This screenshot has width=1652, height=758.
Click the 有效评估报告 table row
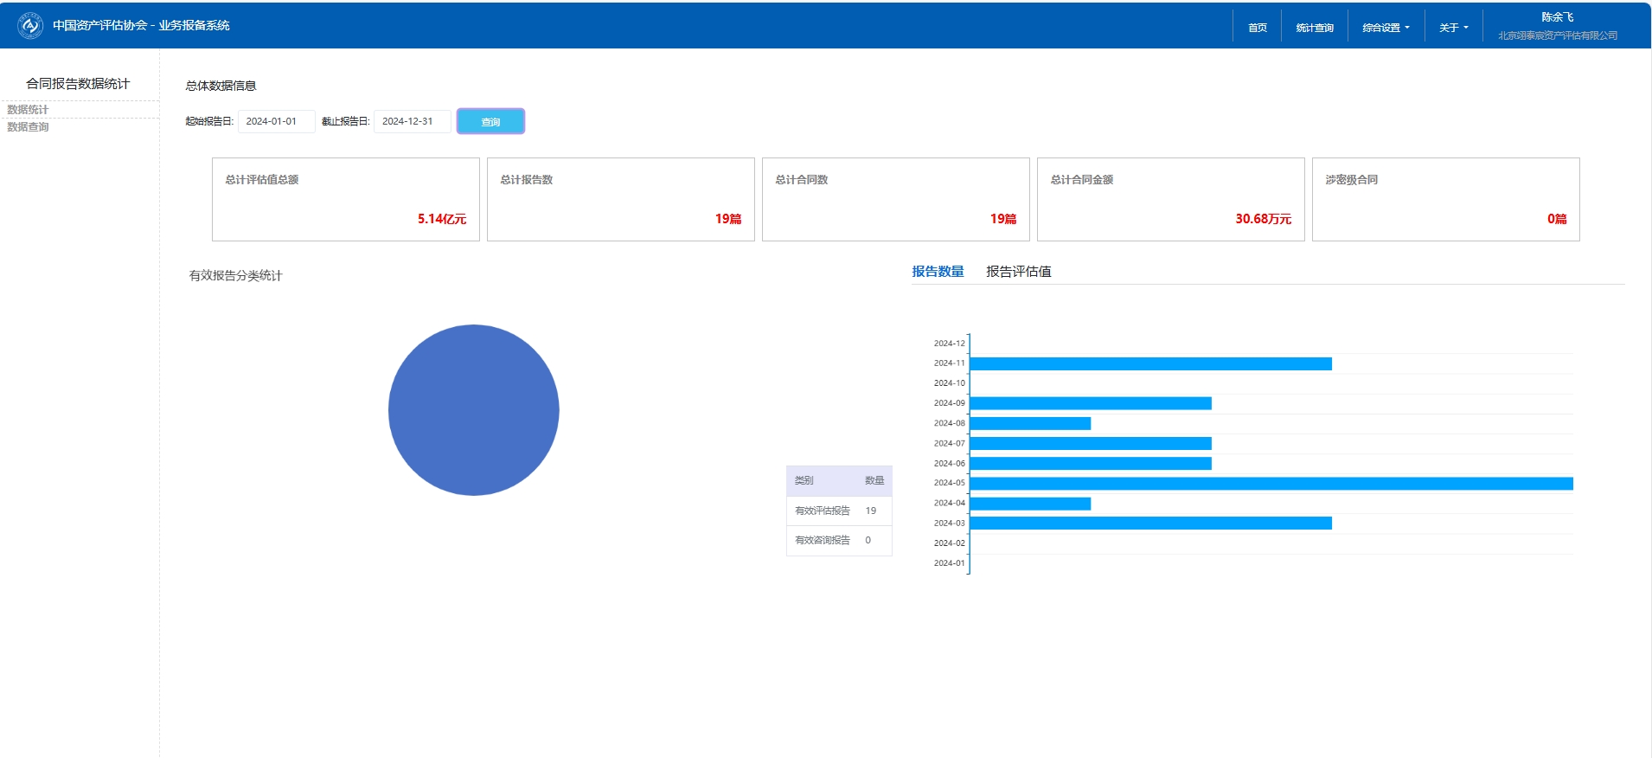click(838, 511)
